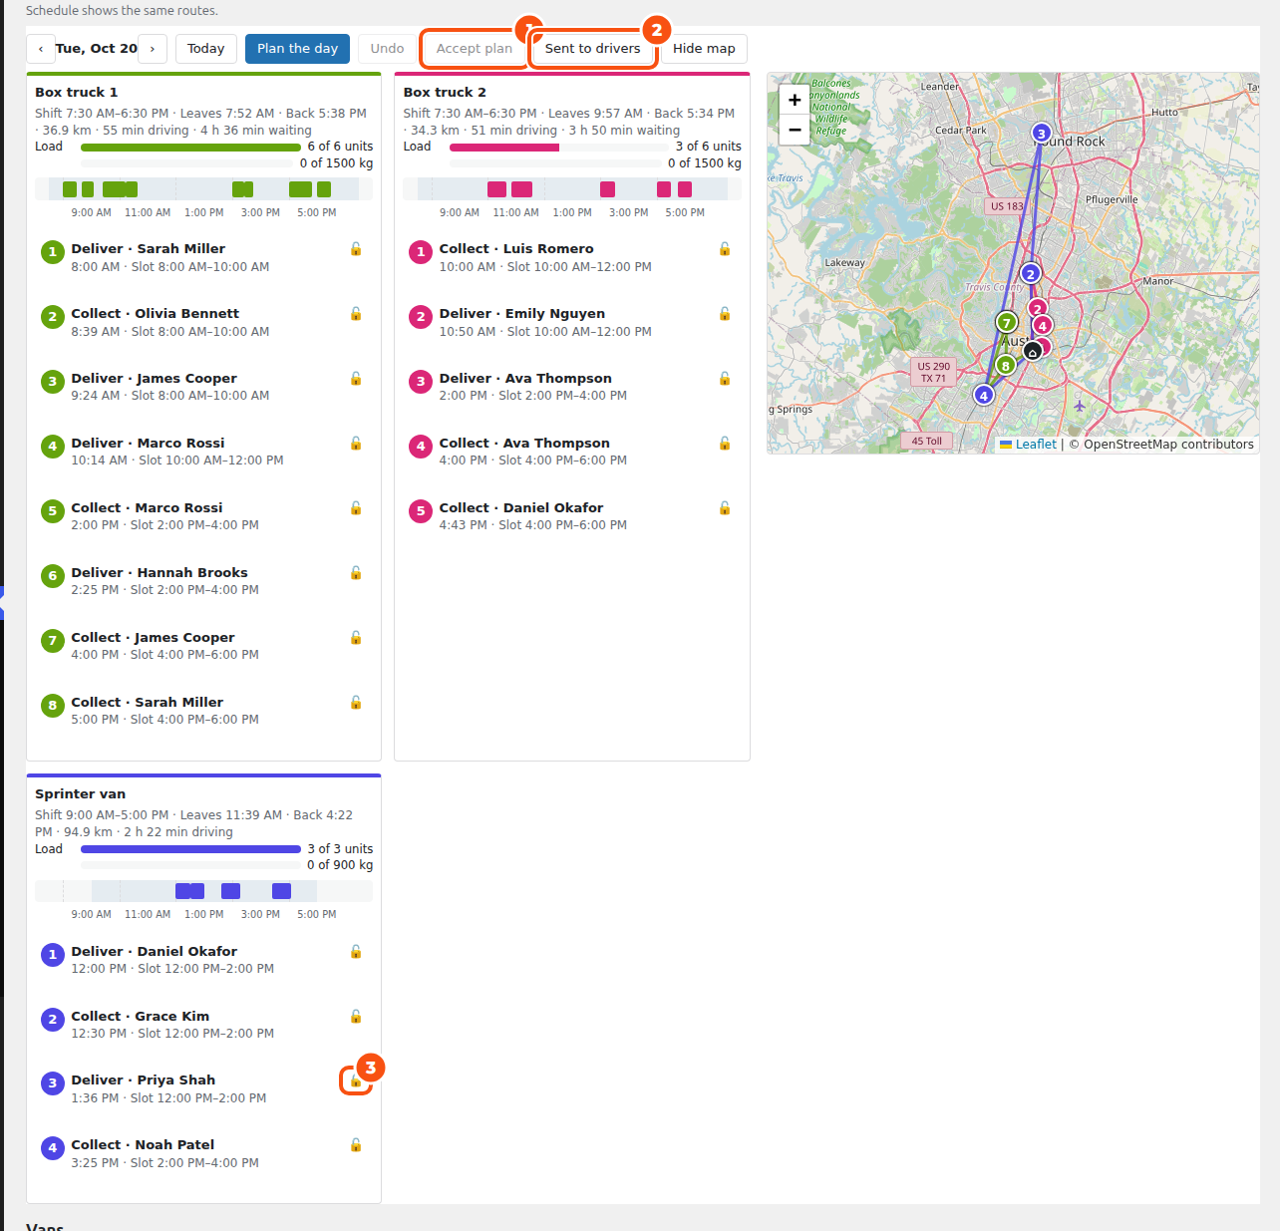Viewport: 1280px width, 1231px height.
Task: Click lock icon beside Collect · Sarah Miller
Action: (x=356, y=703)
